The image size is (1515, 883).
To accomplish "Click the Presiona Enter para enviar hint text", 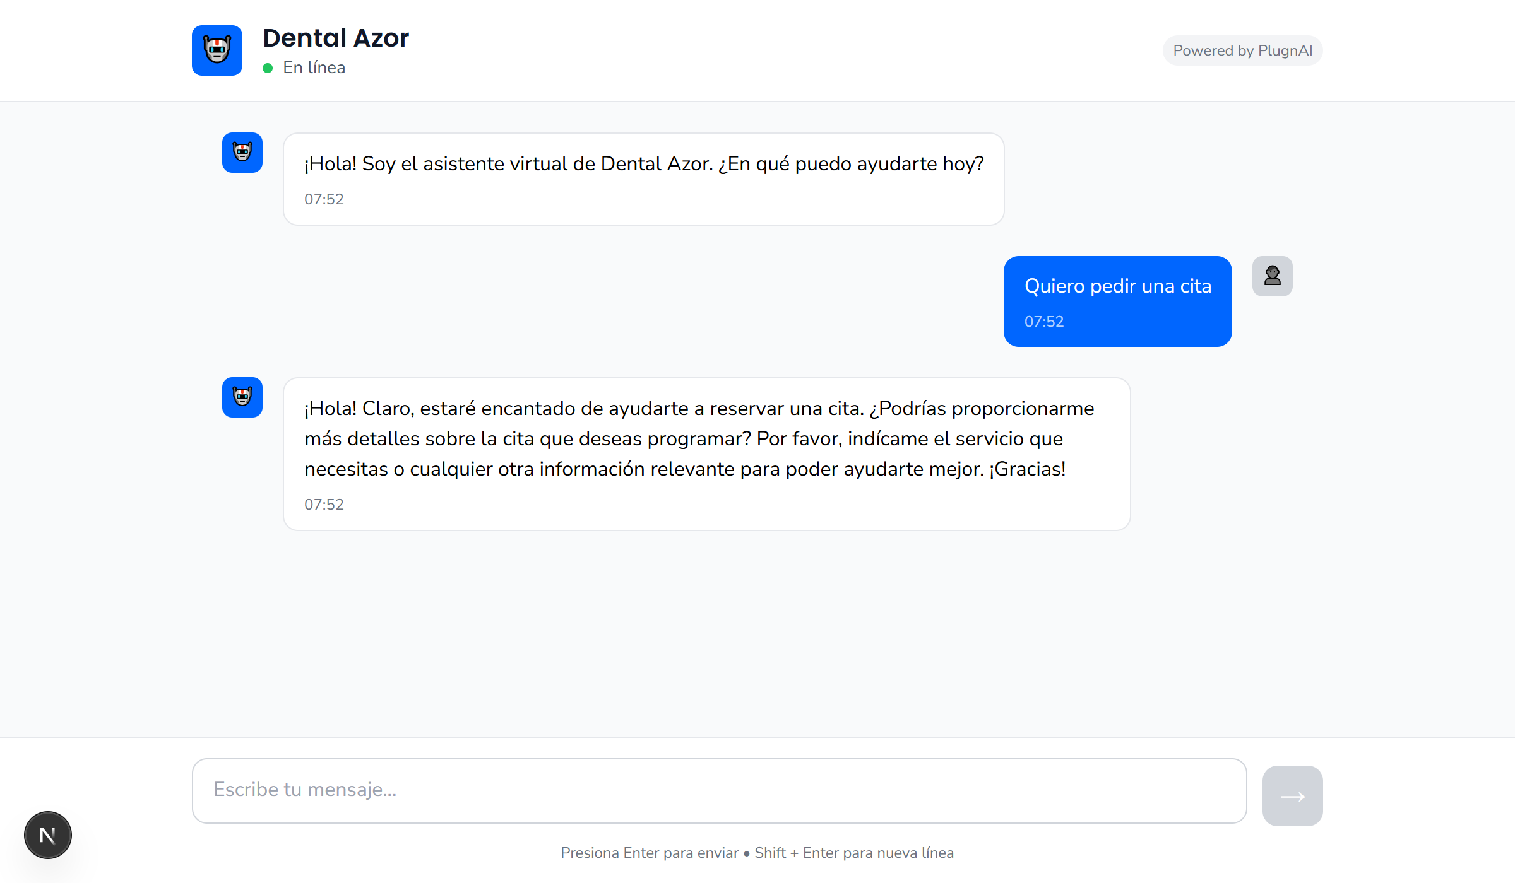I will 757,853.
